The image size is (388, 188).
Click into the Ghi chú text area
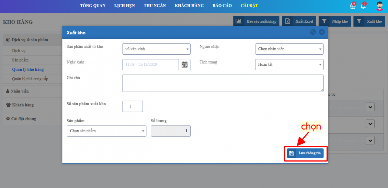tap(222, 83)
